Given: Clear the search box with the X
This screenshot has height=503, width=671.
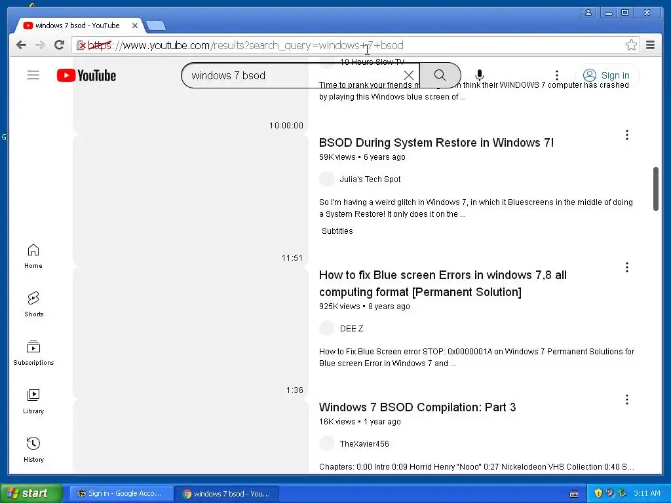Looking at the screenshot, I should click(x=409, y=76).
